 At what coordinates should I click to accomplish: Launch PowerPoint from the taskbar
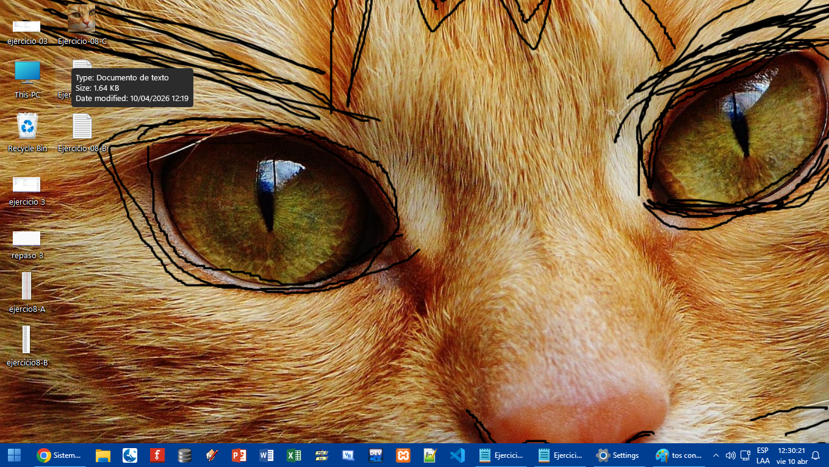pos(239,455)
